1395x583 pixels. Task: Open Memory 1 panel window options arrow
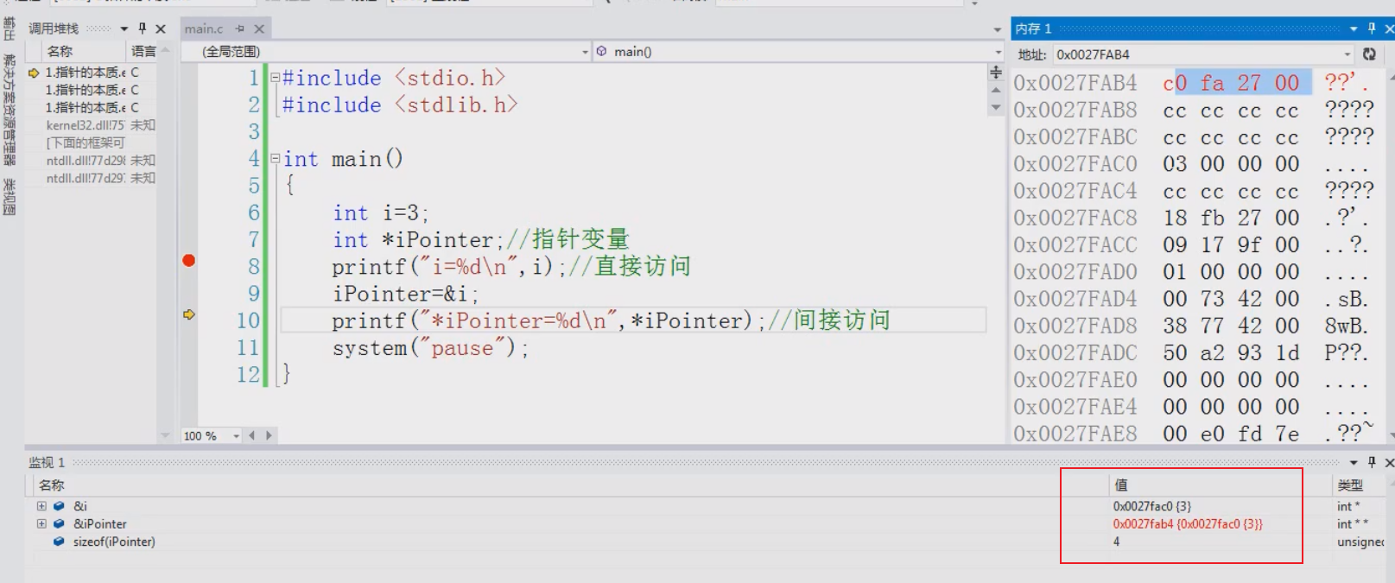click(1354, 29)
